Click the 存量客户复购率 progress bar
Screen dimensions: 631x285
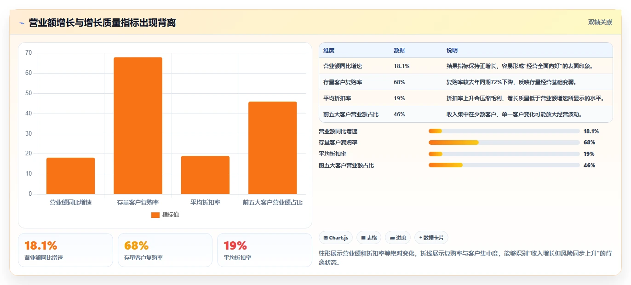click(504, 142)
